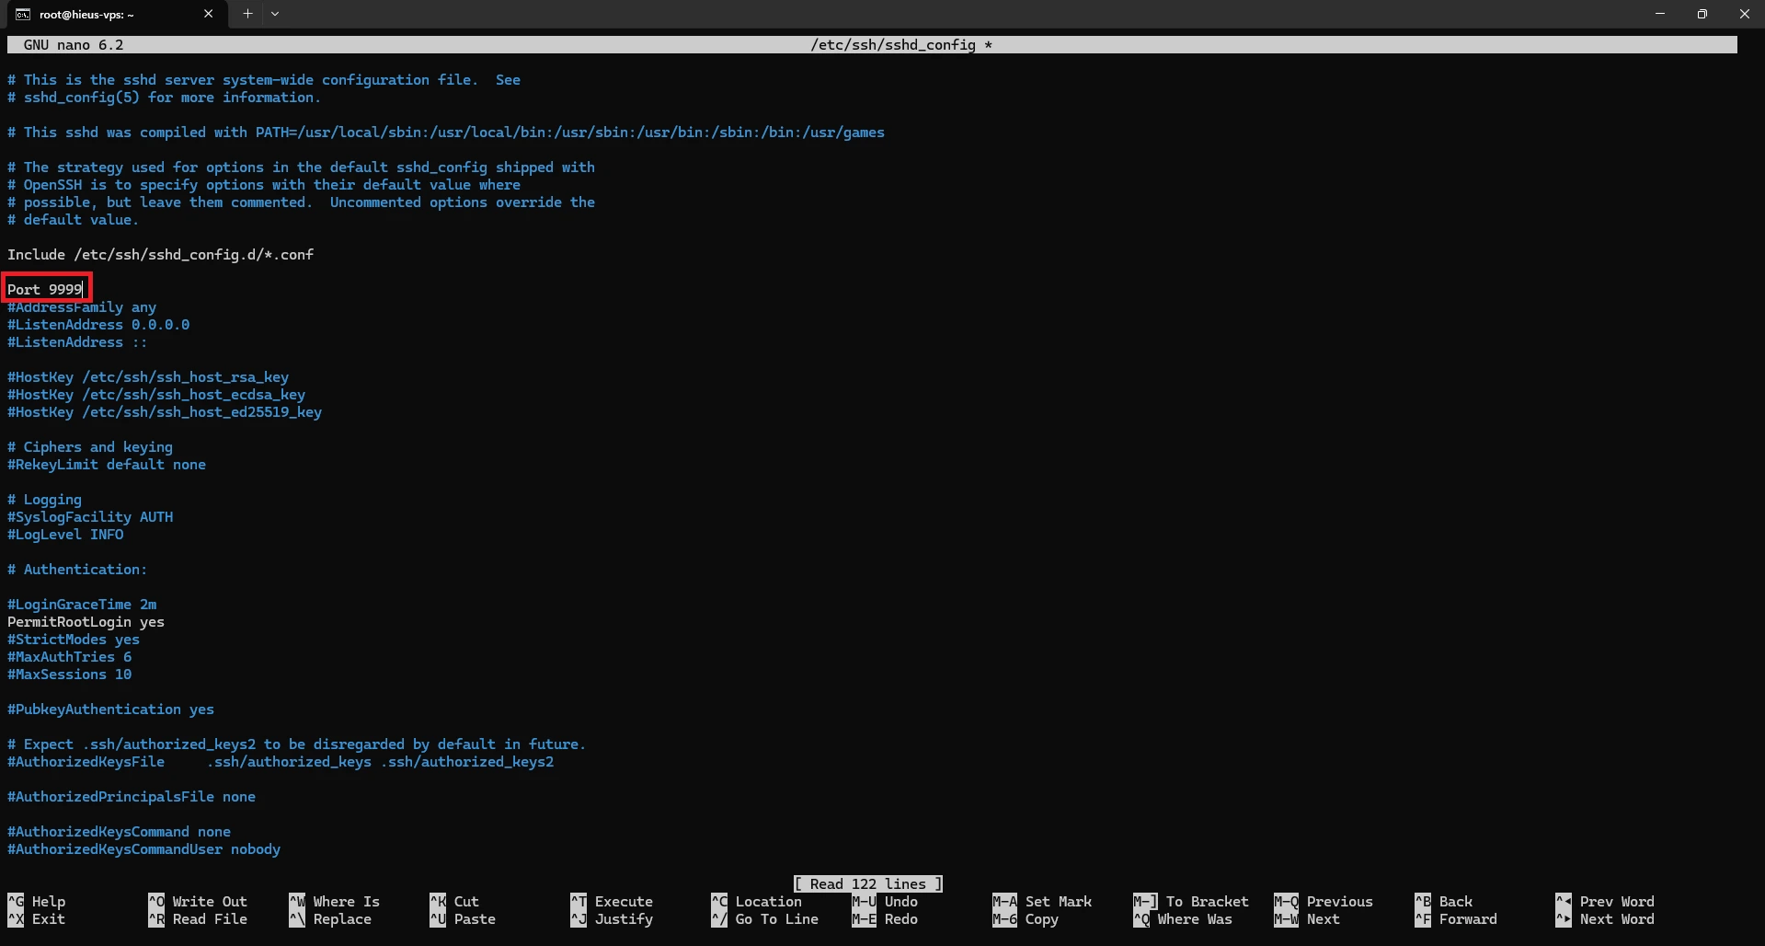Click the ^U Paste shortcut

pyautogui.click(x=463, y=919)
